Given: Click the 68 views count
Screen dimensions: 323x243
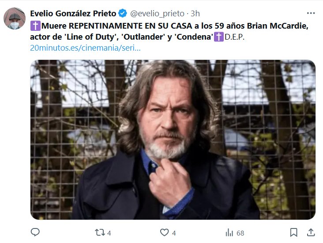Looking at the screenshot, I should click(x=240, y=232).
